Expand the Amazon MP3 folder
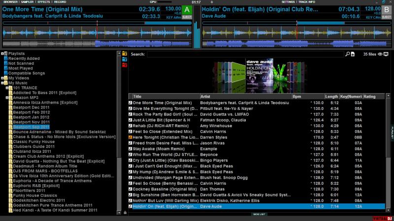Viewport: 394px width, 221px height. [x=7, y=98]
